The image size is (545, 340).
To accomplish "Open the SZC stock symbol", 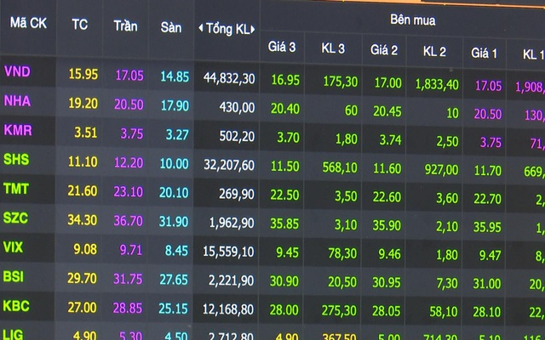I will pos(15,218).
